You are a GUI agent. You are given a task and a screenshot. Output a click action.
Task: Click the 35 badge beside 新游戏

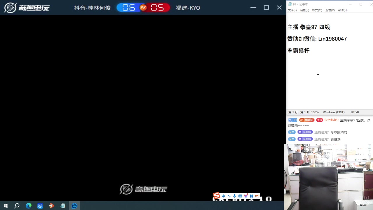click(292, 139)
